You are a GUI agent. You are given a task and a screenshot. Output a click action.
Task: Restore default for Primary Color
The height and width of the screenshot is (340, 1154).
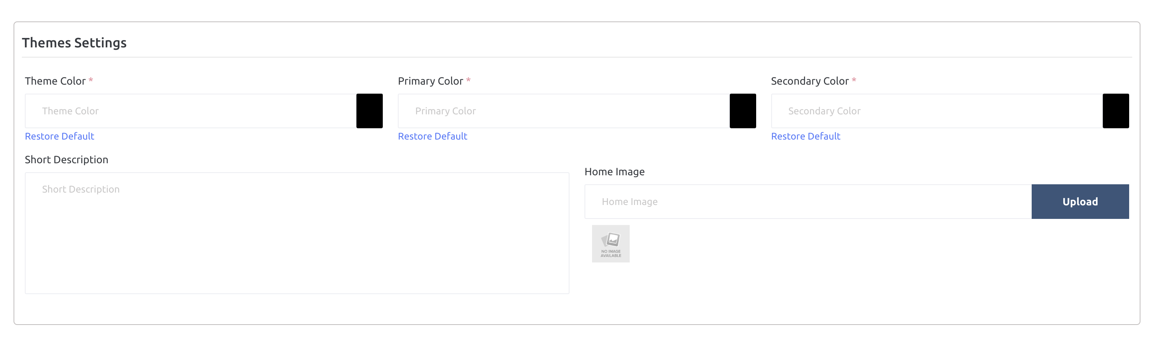click(432, 137)
